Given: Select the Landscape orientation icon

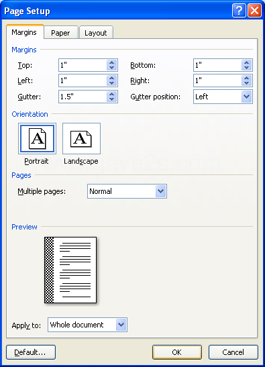Looking at the screenshot, I should 81,139.
